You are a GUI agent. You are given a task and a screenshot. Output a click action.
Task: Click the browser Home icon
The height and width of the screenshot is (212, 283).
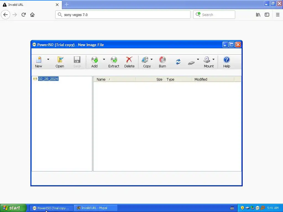(32, 15)
